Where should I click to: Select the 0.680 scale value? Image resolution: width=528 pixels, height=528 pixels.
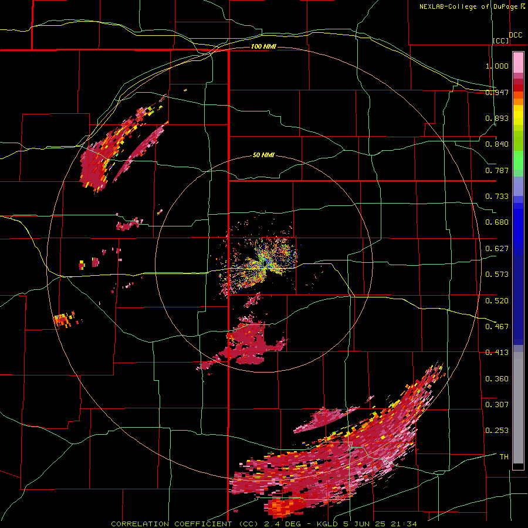pyautogui.click(x=497, y=222)
